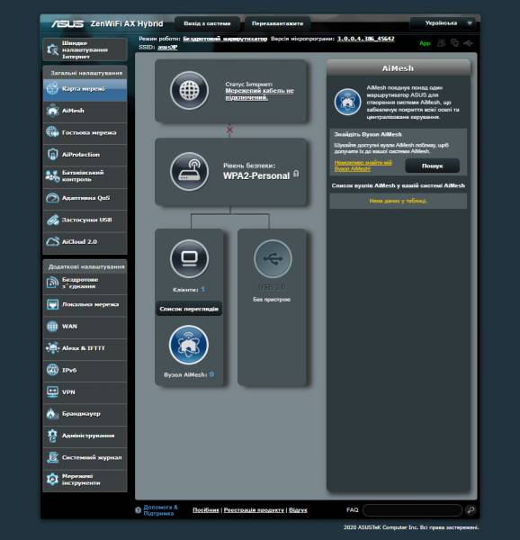Click the USB status icon in the top bar
520x540 pixels.
(x=468, y=43)
